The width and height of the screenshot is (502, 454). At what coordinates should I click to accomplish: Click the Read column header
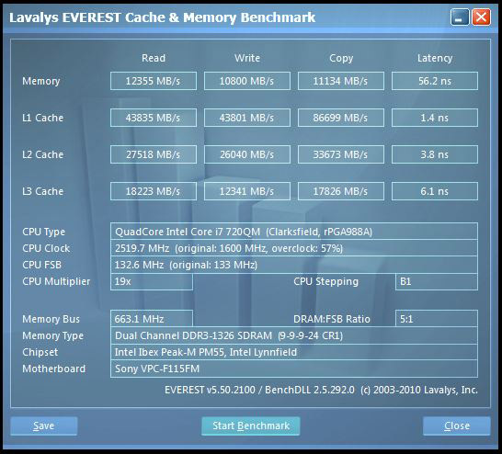click(154, 58)
